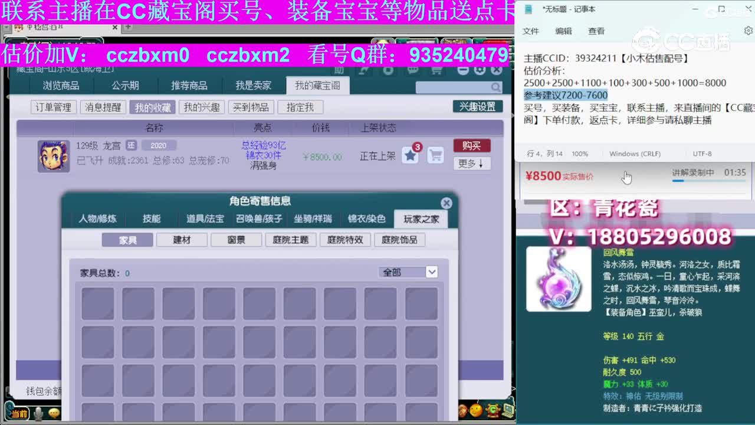Click the highlighted 参考建议7200-7600 line
Viewport: 755px width, 425px height.
pyautogui.click(x=565, y=95)
